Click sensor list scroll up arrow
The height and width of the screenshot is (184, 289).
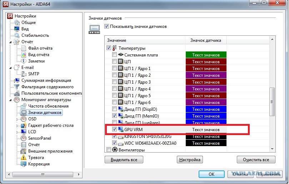272,39
